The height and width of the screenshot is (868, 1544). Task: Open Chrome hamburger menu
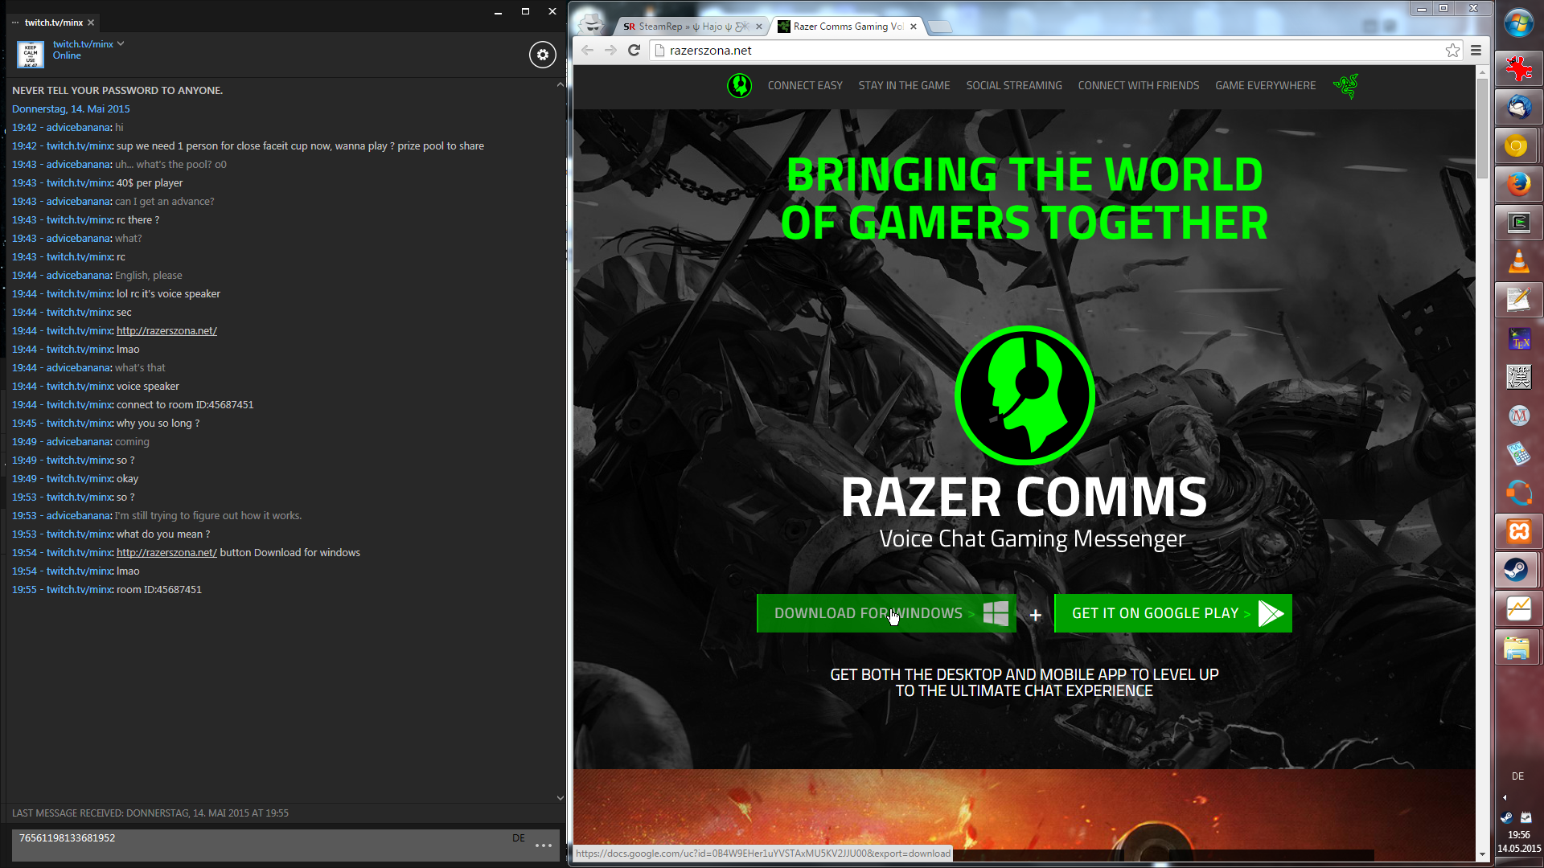click(1476, 51)
